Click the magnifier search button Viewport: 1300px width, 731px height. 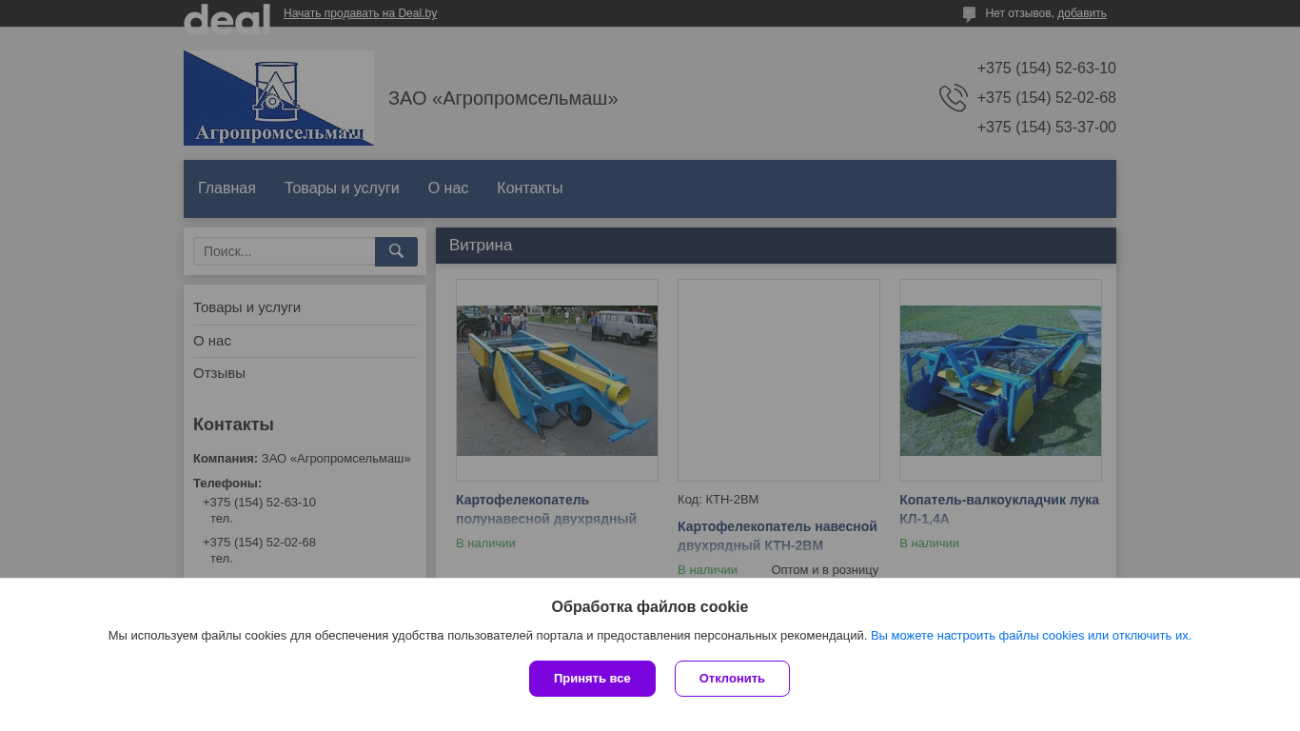click(396, 251)
